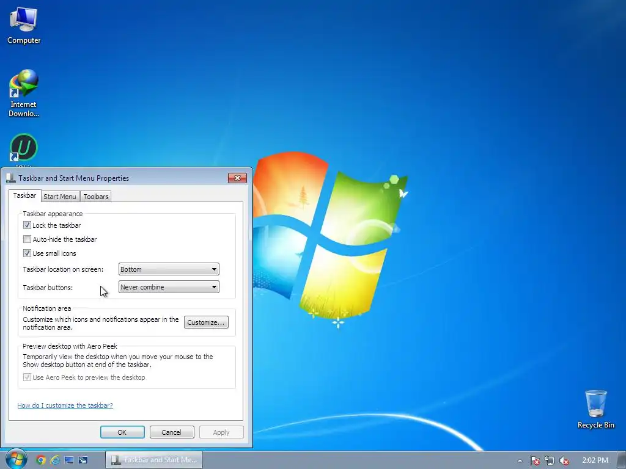Click the Taskbar appearance group heading
The width and height of the screenshot is (626, 469).
[x=53, y=214]
